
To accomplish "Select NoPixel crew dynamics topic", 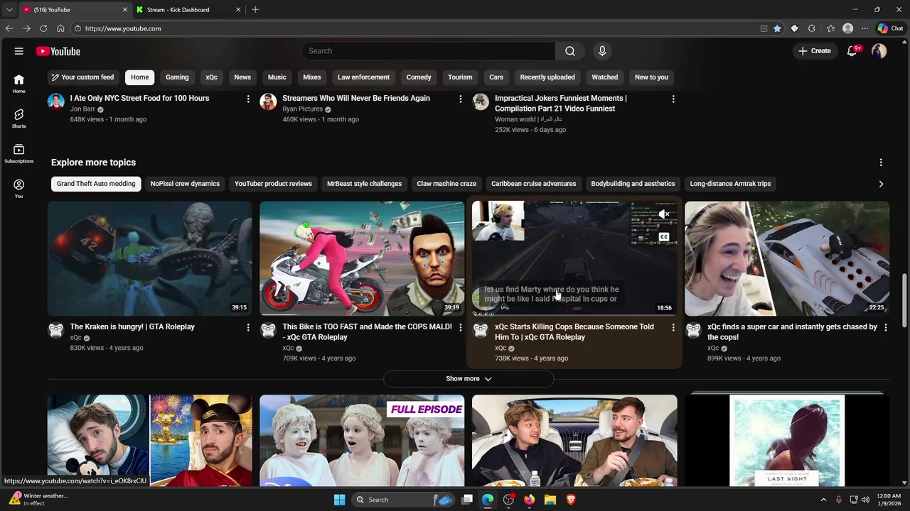I will 185,184.
